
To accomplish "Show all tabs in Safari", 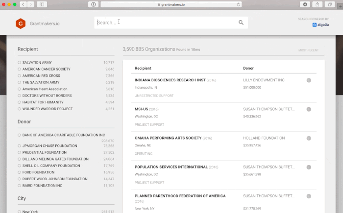I will 330,4.
